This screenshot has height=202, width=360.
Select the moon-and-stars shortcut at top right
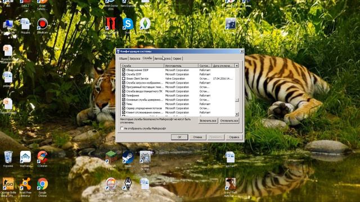click(x=230, y=26)
